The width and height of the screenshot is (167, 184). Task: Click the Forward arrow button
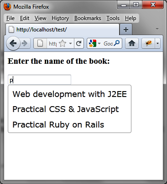point(25,44)
